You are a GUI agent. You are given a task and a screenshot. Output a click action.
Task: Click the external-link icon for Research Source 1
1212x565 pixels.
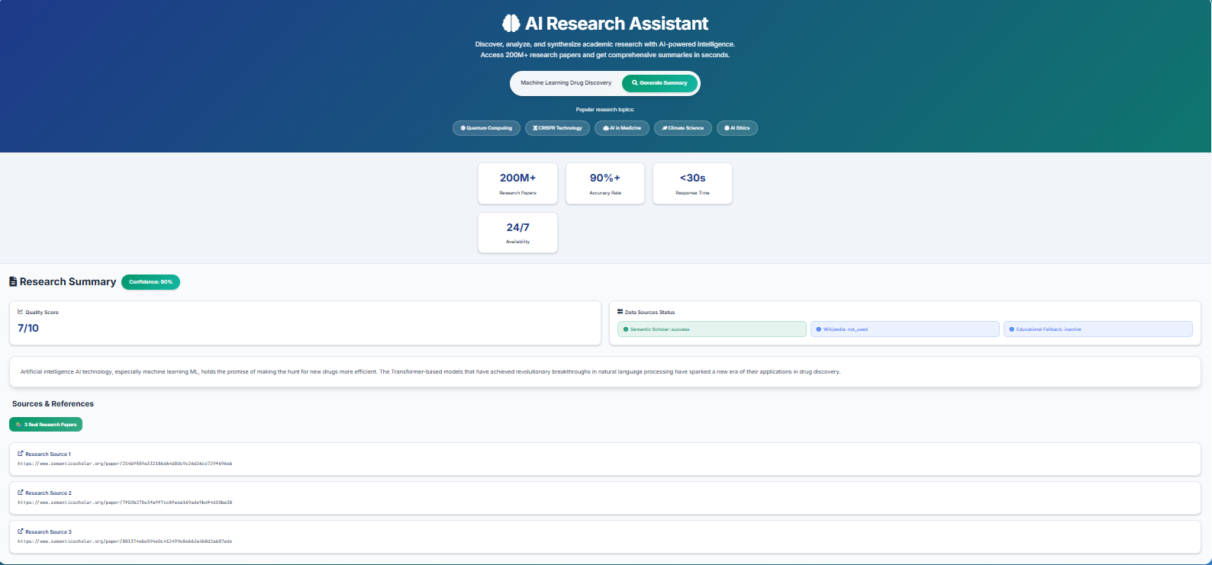pyautogui.click(x=21, y=454)
